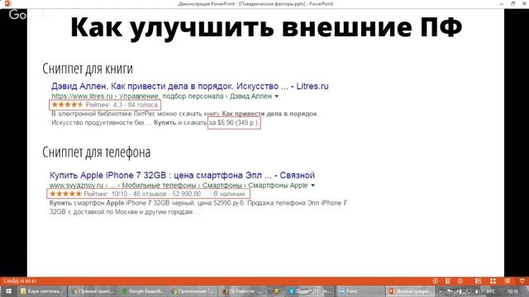Click the 10:18 clock in tray
The image size is (529, 297).
[x=512, y=291]
